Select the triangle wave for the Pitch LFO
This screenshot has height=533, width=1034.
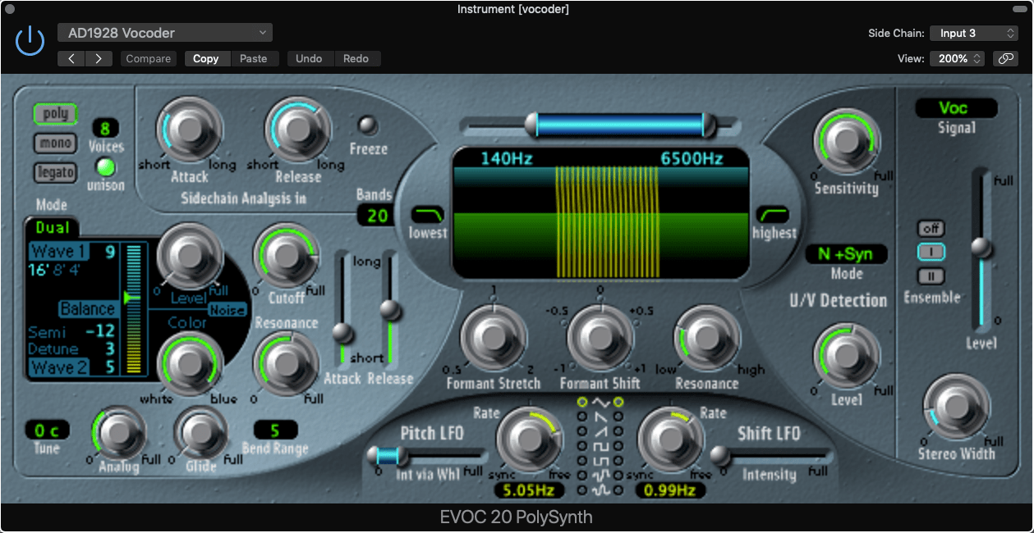point(581,402)
